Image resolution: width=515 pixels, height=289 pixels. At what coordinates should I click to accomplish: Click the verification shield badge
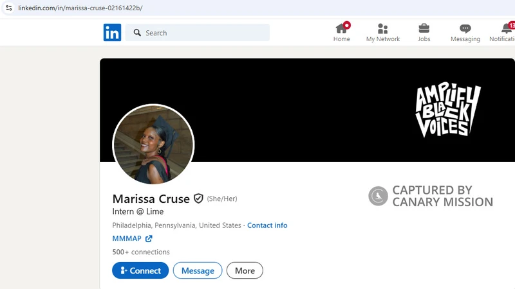click(x=198, y=198)
